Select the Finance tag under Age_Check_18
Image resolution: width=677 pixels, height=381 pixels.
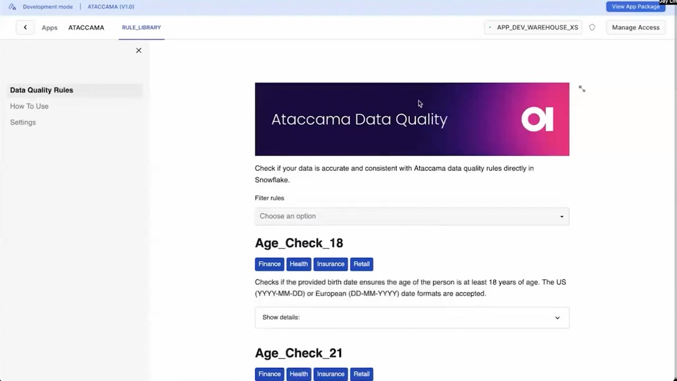(269, 264)
